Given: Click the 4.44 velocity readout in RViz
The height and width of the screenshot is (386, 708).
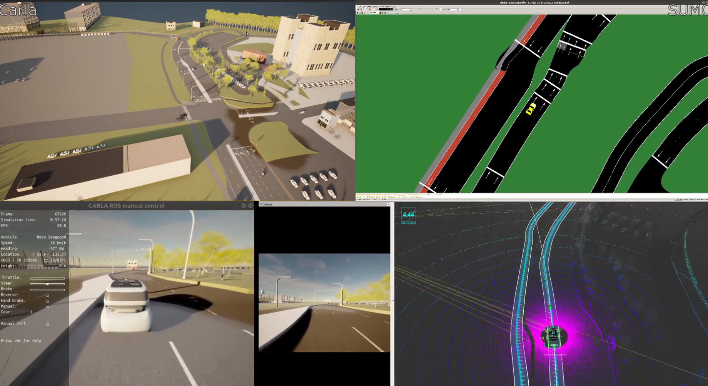Looking at the screenshot, I should pyautogui.click(x=408, y=215).
